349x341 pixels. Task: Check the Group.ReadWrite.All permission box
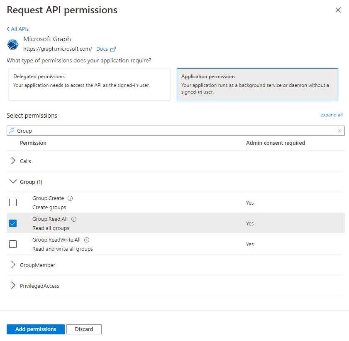(x=13, y=244)
